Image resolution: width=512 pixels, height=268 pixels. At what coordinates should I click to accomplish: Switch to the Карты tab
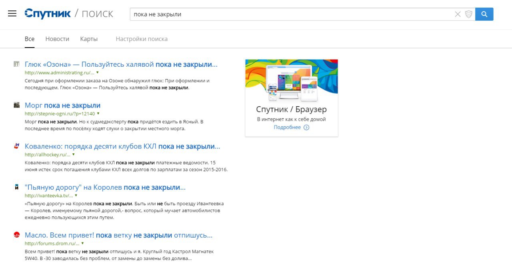(89, 39)
